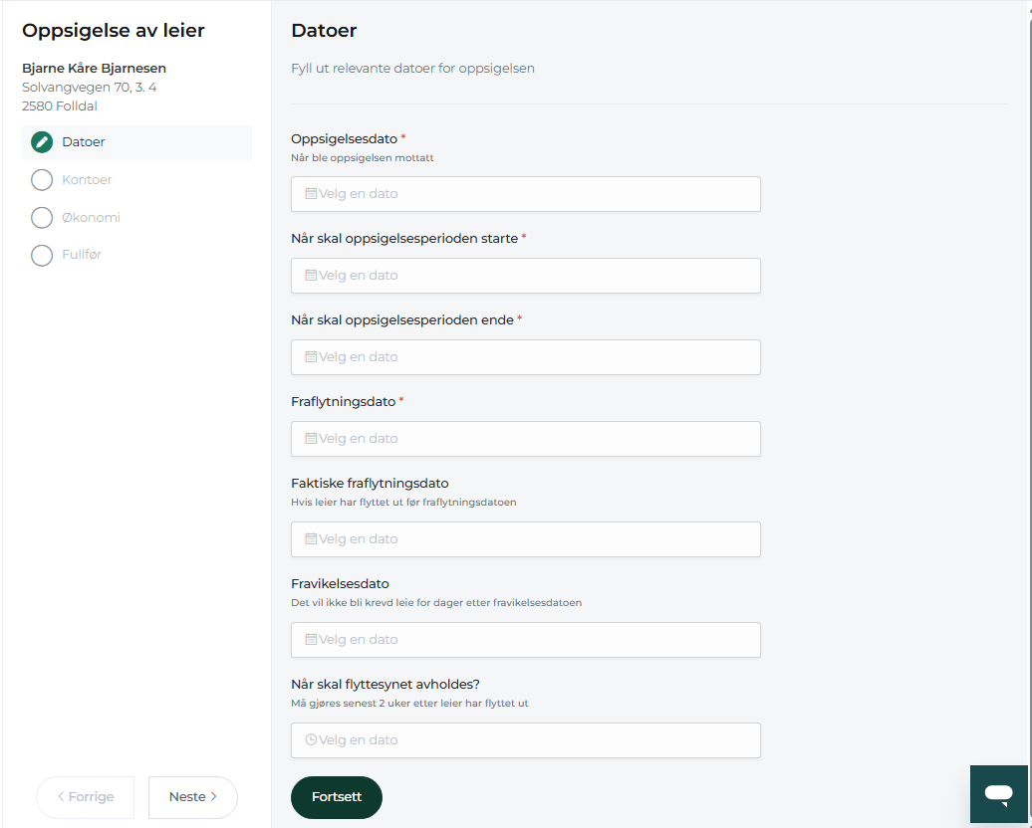Click the Fortsett button

337,797
